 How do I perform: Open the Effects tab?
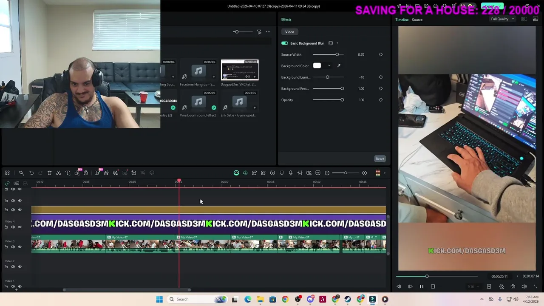coord(286,20)
